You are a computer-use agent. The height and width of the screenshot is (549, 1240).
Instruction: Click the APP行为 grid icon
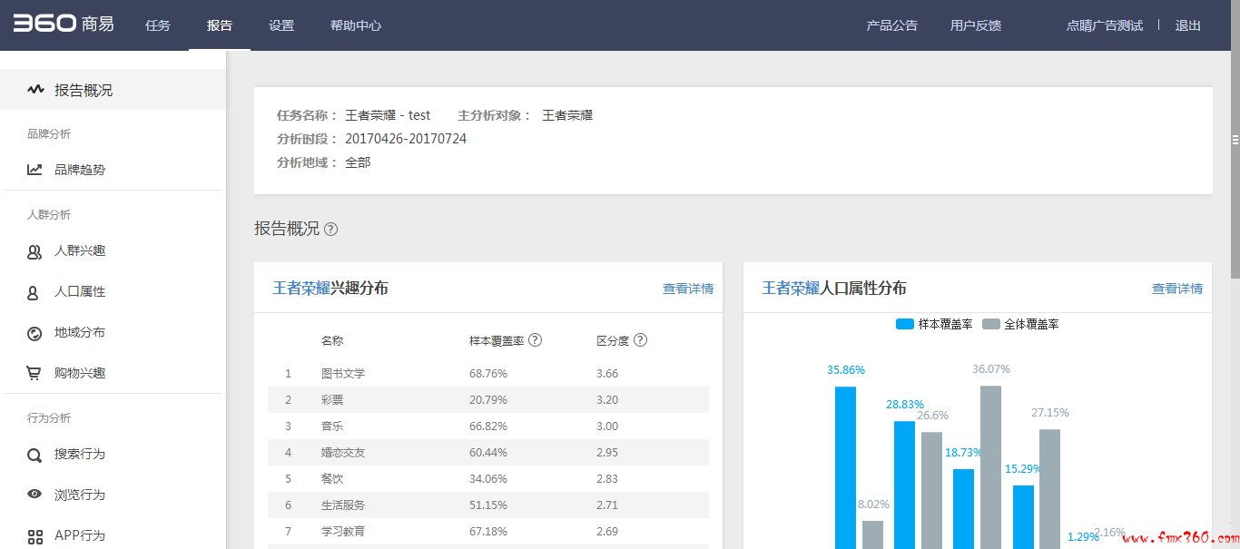34,536
